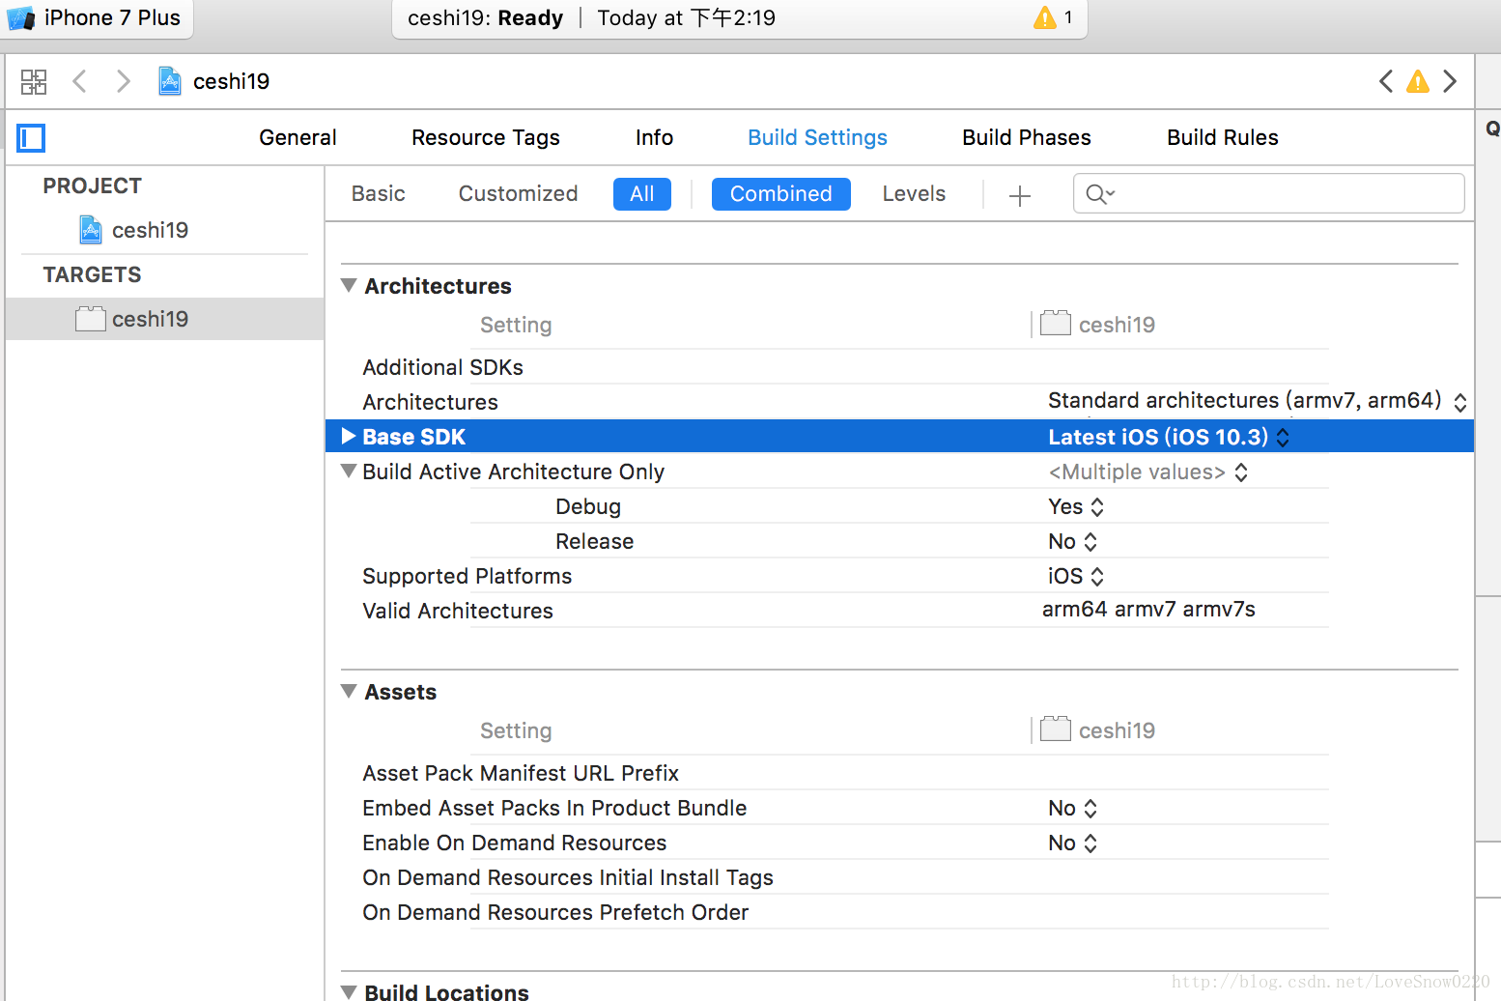
Task: Click the search magnifier icon
Action: [x=1099, y=194]
